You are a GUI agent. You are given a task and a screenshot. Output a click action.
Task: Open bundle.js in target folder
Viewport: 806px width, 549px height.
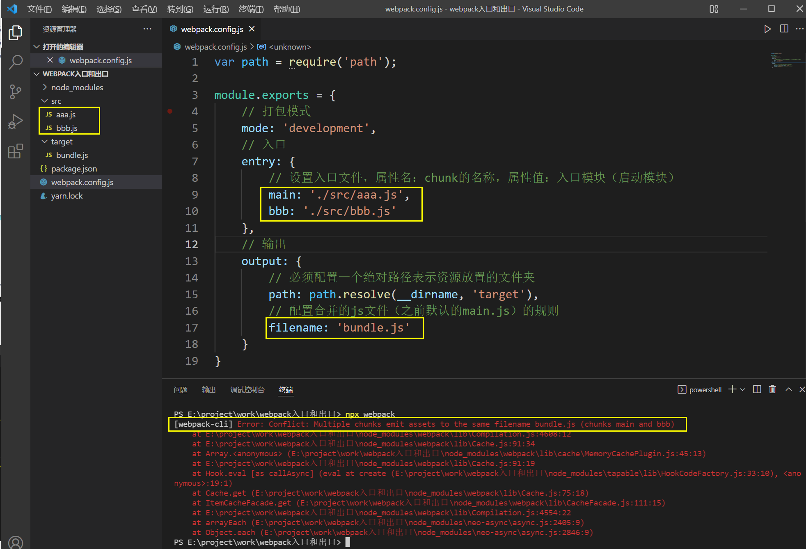72,155
